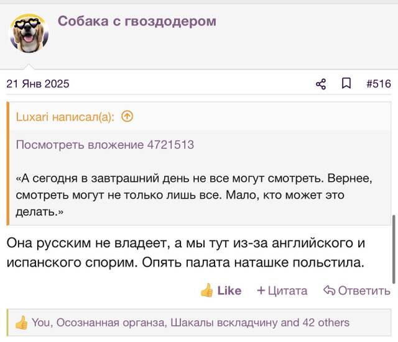Click the 21 Янв 2025 post date
The image size is (398, 342).
(x=38, y=84)
